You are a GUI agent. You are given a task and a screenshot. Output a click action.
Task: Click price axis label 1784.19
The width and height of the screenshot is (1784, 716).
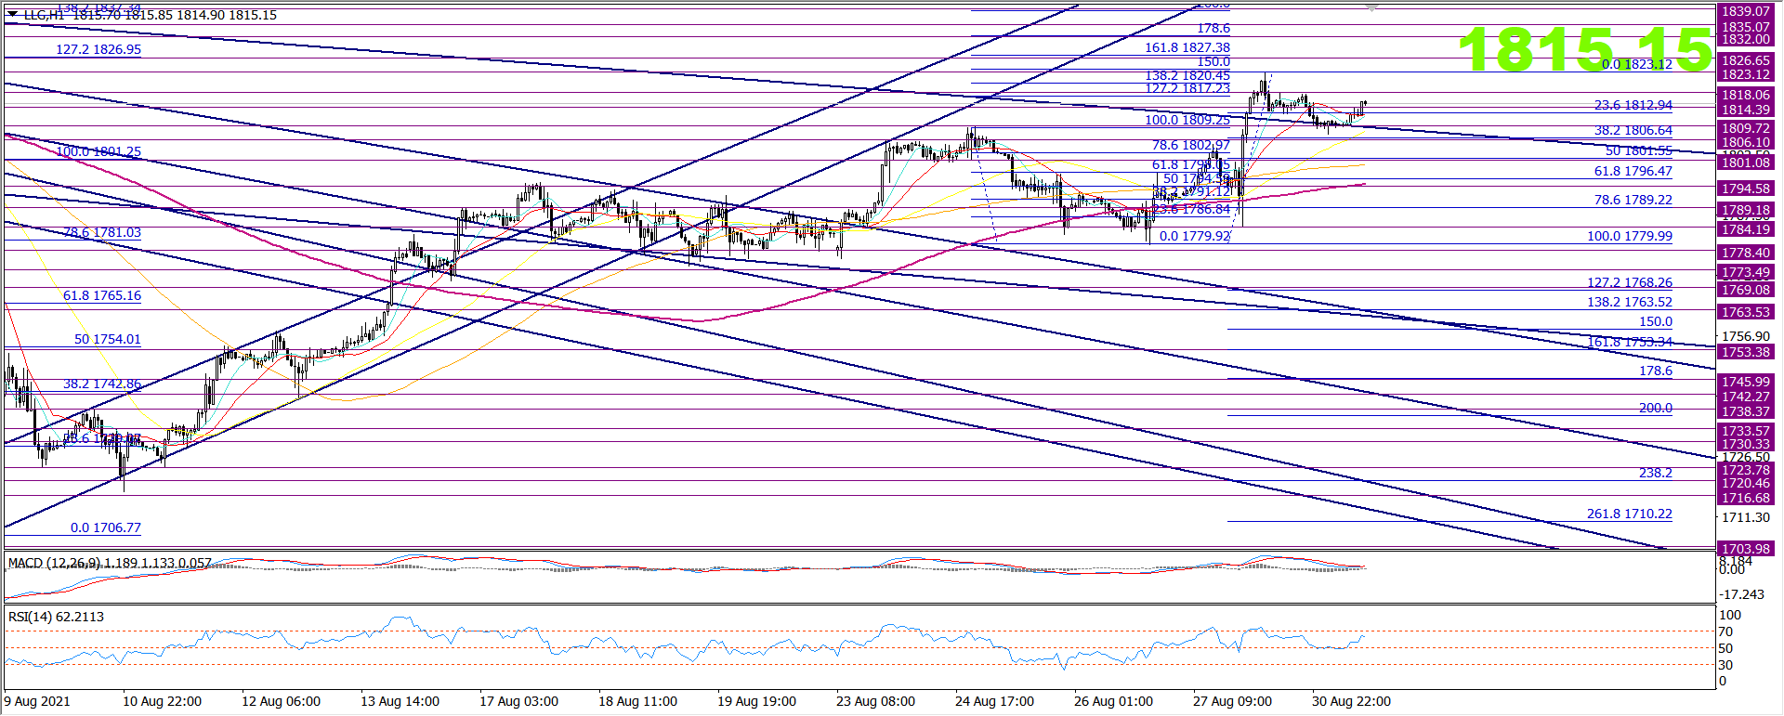coord(1746,229)
